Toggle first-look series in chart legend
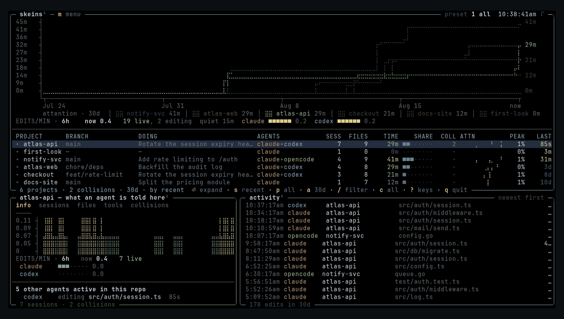This screenshot has width=564, height=319. tap(510, 114)
